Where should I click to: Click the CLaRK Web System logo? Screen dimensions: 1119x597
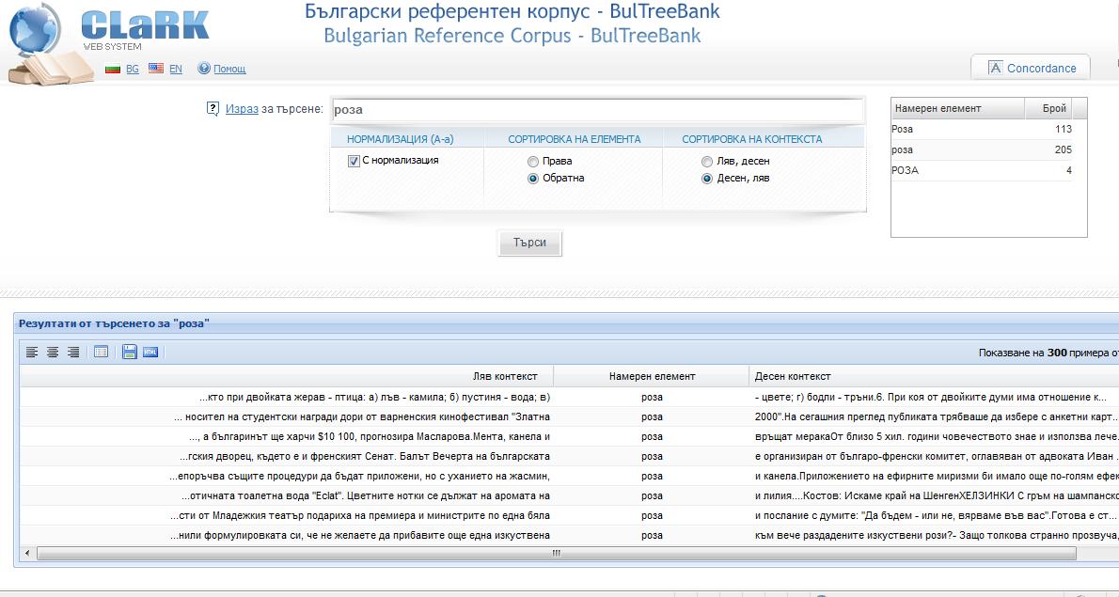tap(145, 29)
